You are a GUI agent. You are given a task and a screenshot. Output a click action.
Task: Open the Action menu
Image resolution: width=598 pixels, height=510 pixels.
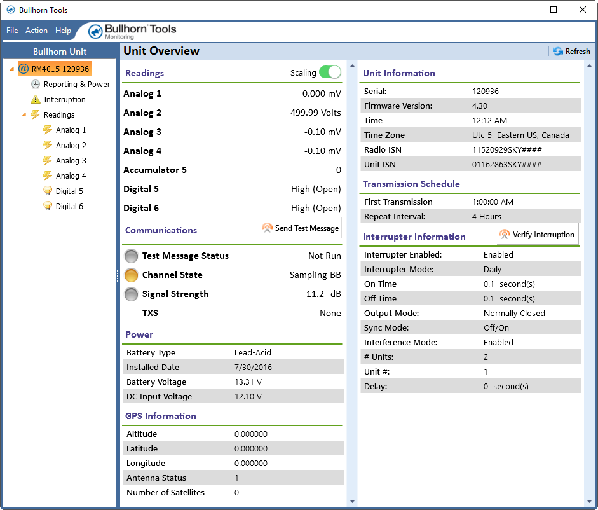(x=37, y=31)
